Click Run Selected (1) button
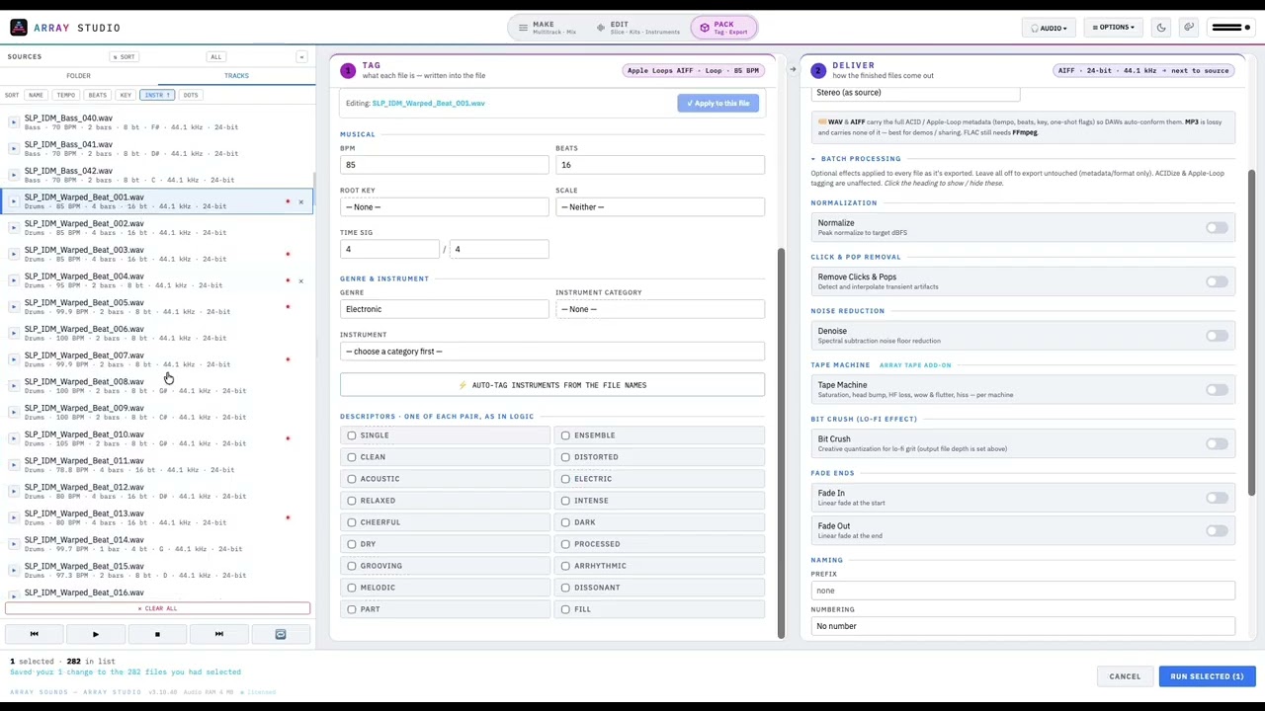The width and height of the screenshot is (1265, 711). pyautogui.click(x=1207, y=676)
